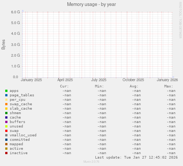
Task: Click the mapped Min '-nan' value
Action: click(102, 144)
